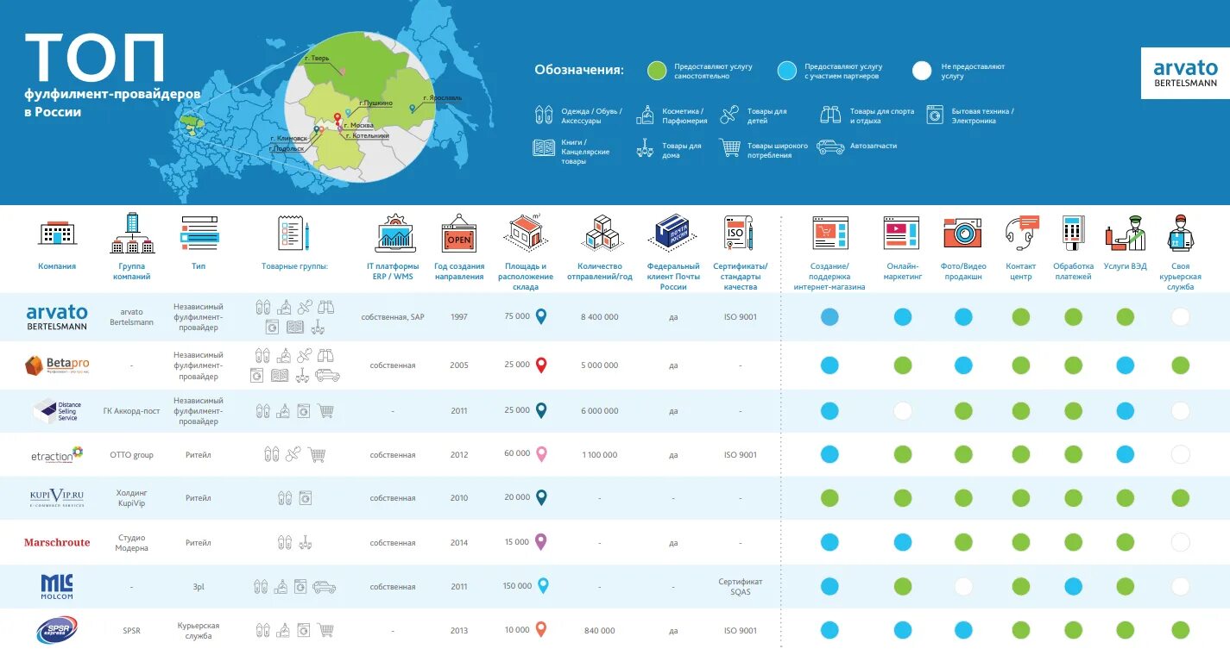Screen dimensions: 1230x649
Task: Click the Обработка платежей terminal icon
Action: pos(1073,233)
